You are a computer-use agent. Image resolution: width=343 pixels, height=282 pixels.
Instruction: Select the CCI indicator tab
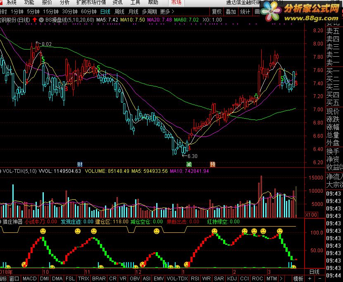(244, 279)
